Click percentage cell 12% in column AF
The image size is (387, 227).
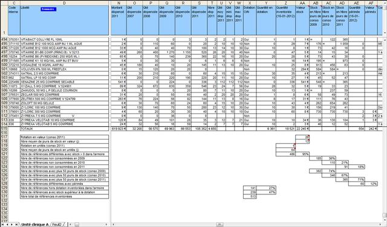tap(371, 184)
